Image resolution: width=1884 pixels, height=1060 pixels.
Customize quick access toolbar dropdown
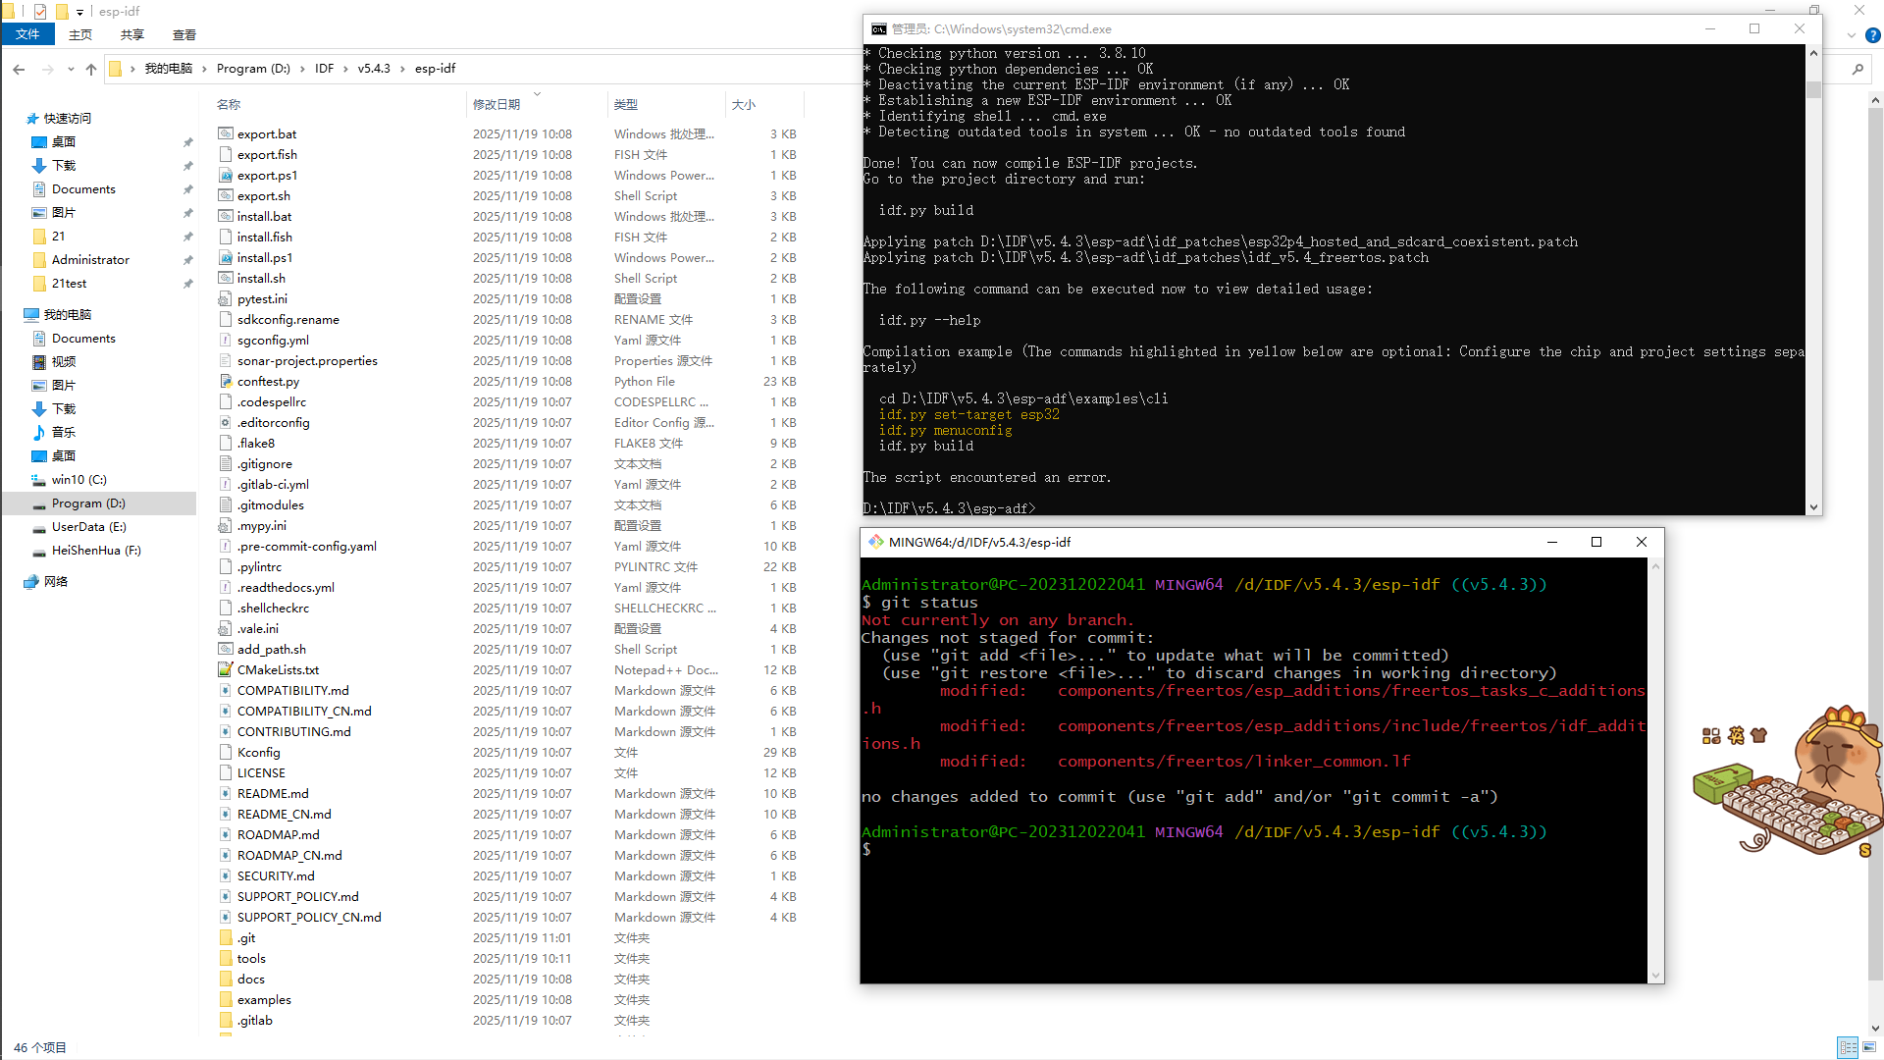pyautogui.click(x=80, y=12)
